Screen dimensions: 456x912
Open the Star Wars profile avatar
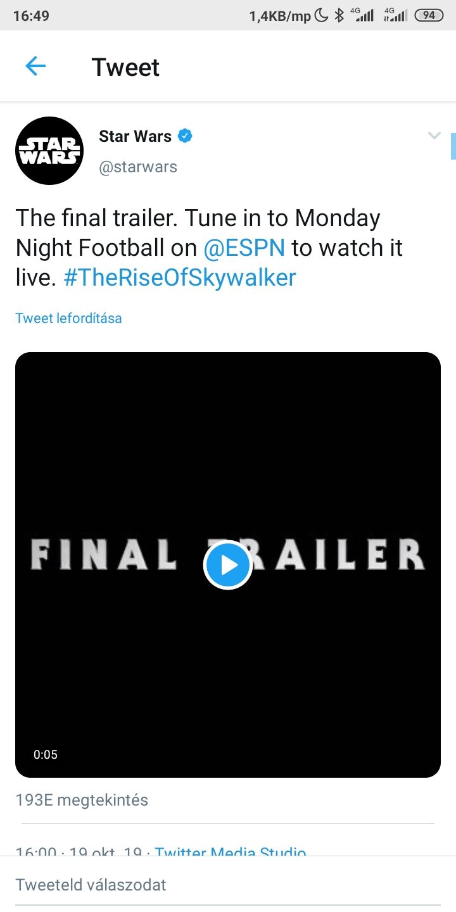(49, 151)
